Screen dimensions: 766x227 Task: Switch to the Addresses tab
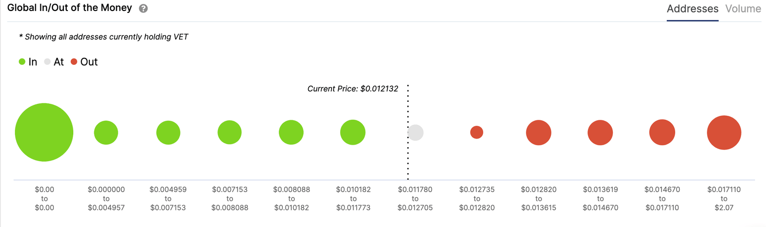[x=692, y=9]
